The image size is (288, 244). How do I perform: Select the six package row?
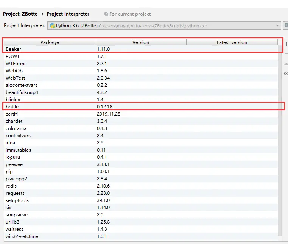[141, 207]
